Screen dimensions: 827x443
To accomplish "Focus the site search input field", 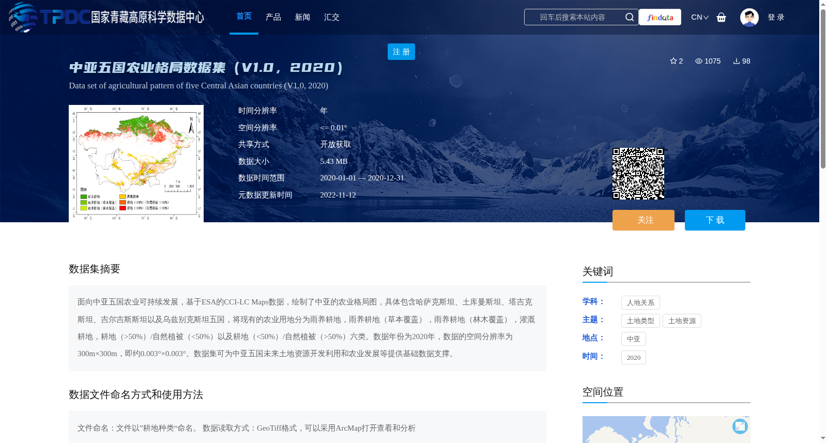I will (x=573, y=17).
